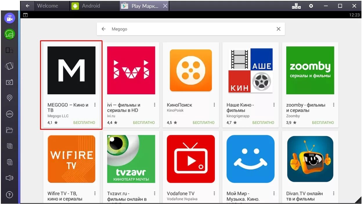362x204 pixels.
Task: Click the ivi pink app icon
Action: [131, 70]
